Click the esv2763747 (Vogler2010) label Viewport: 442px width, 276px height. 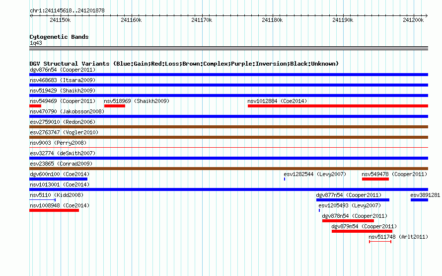[64, 132]
